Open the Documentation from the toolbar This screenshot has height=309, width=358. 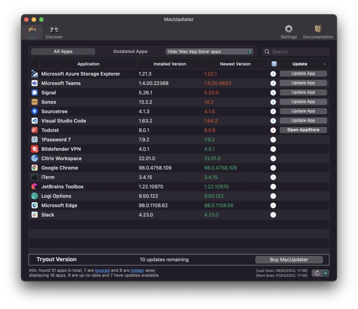[x=318, y=30]
